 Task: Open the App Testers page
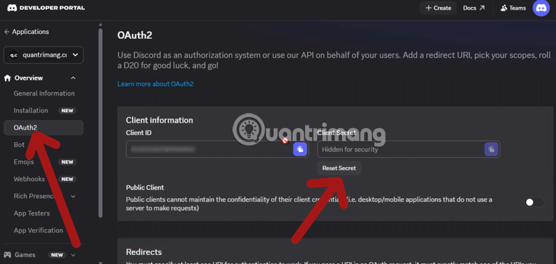click(x=31, y=213)
